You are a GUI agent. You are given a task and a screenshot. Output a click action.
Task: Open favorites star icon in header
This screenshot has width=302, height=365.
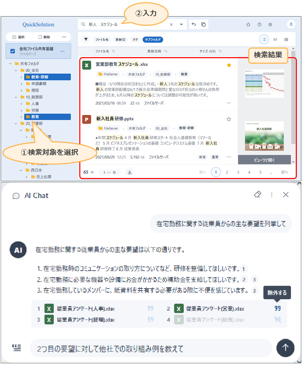[248, 24]
